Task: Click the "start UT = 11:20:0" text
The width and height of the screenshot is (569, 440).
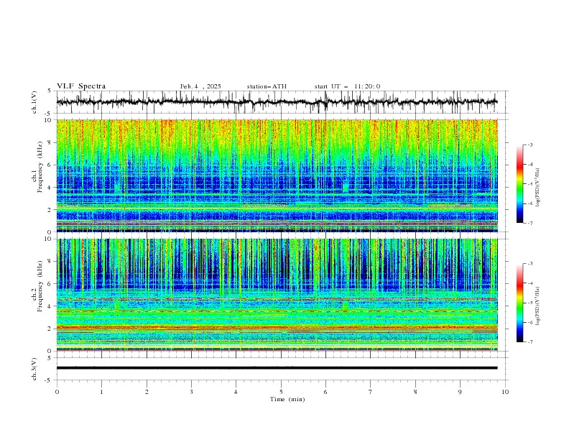Action: [x=347, y=86]
